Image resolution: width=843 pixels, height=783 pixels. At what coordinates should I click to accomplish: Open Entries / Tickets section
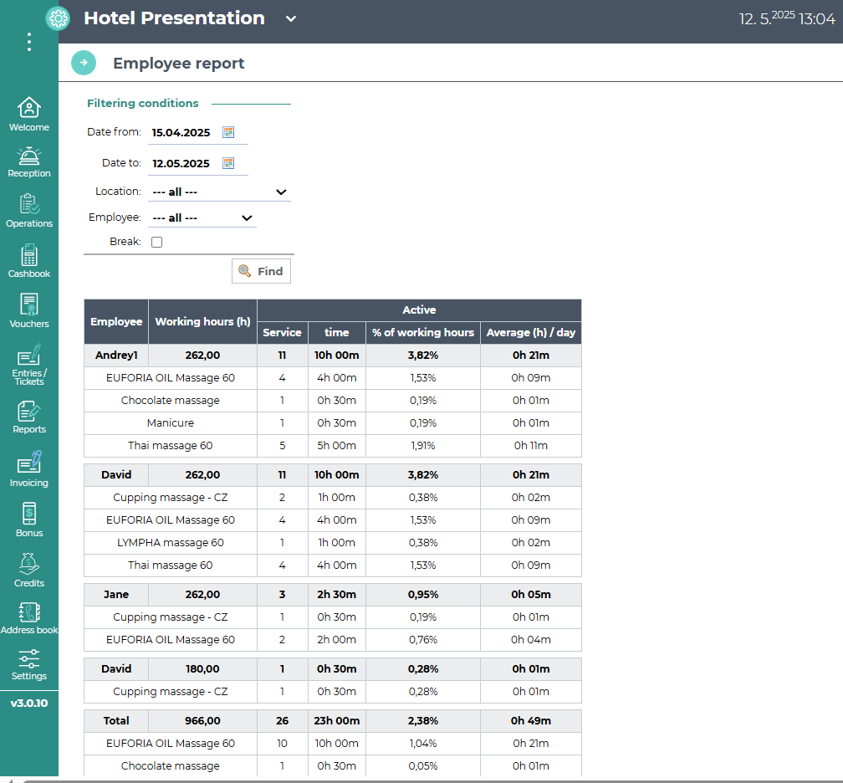29,365
